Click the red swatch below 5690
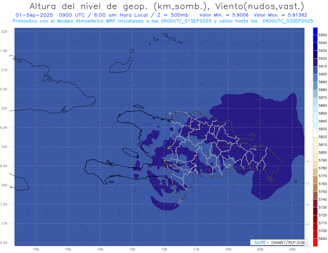The width and height of the screenshot is (328, 253). pyautogui.click(x=315, y=242)
